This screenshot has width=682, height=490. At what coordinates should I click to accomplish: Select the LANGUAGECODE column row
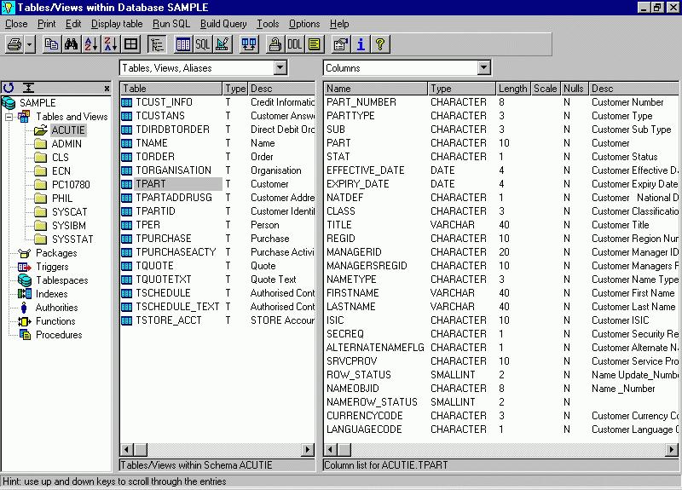tap(501, 429)
